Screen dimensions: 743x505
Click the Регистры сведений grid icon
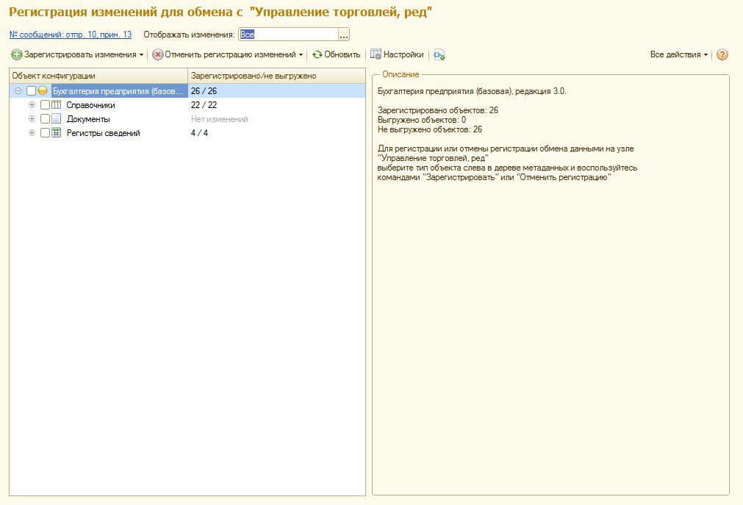pos(57,133)
